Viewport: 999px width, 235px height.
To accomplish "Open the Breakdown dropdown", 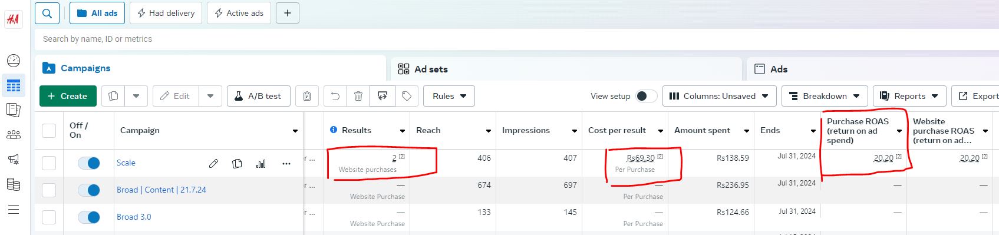I will [825, 96].
